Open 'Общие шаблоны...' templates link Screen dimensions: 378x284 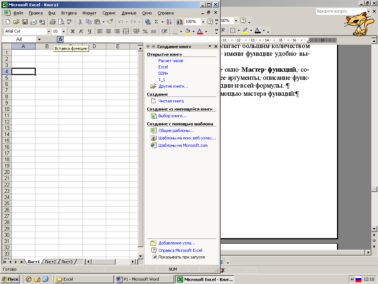176,131
